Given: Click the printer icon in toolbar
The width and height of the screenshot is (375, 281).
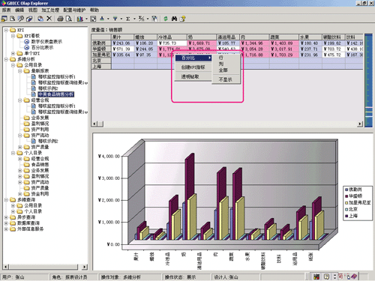Looking at the screenshot, I should click(60, 19).
